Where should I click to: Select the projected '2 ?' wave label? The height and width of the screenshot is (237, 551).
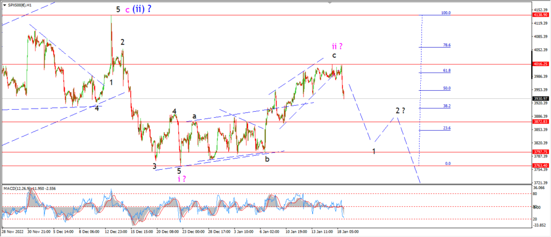coord(400,111)
